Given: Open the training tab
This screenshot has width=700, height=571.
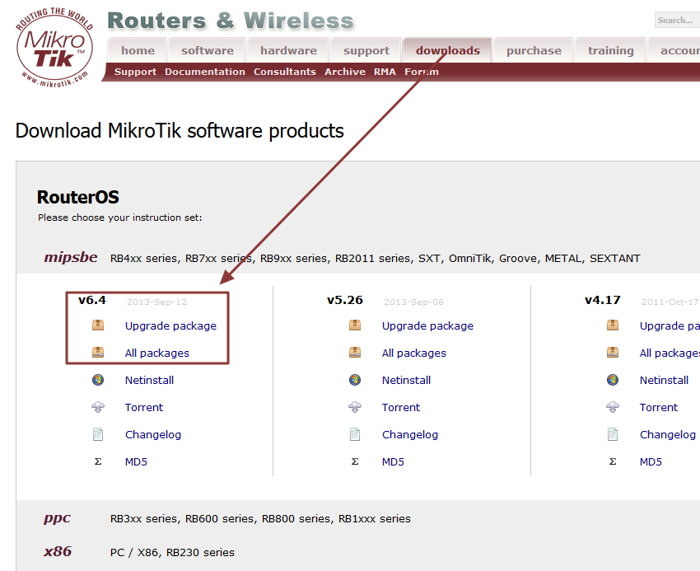Looking at the screenshot, I should 610,50.
